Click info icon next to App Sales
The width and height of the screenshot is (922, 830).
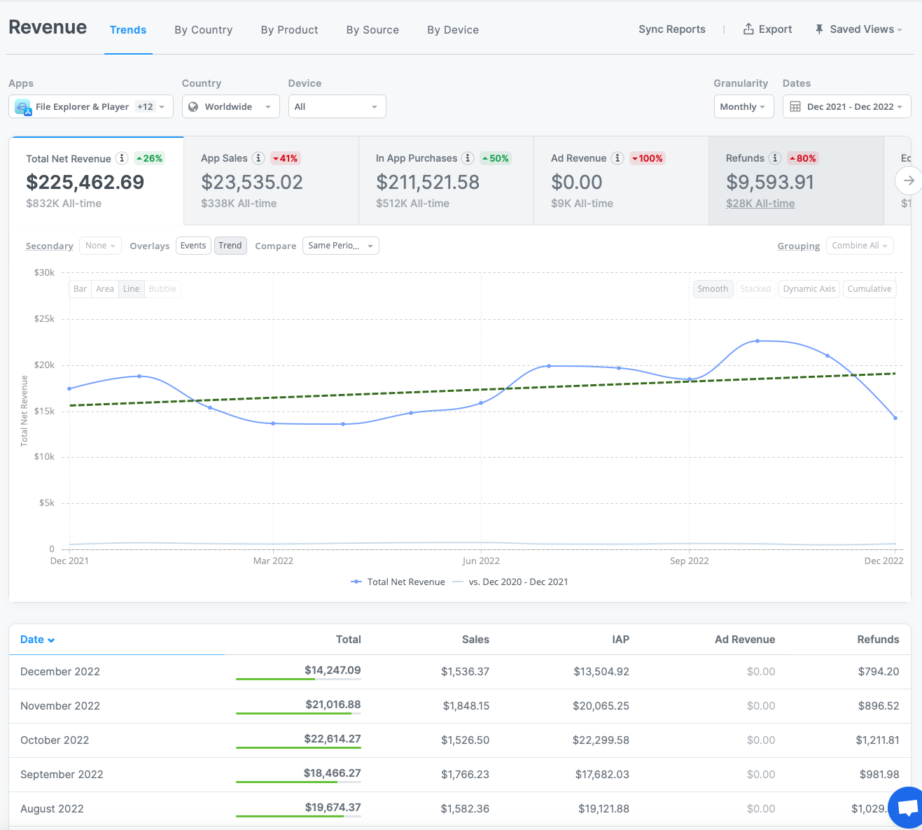(x=258, y=158)
